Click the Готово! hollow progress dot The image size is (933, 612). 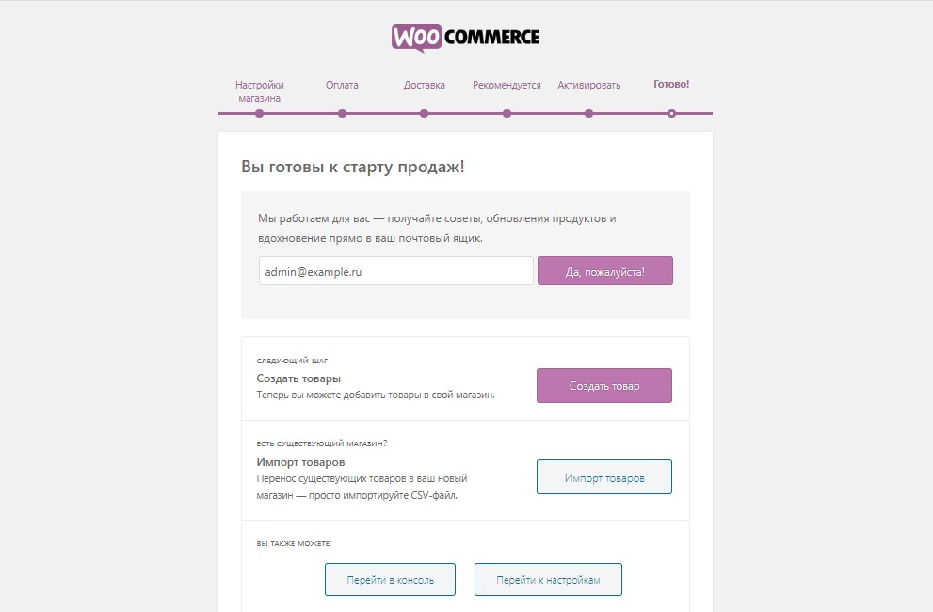pyautogui.click(x=672, y=113)
